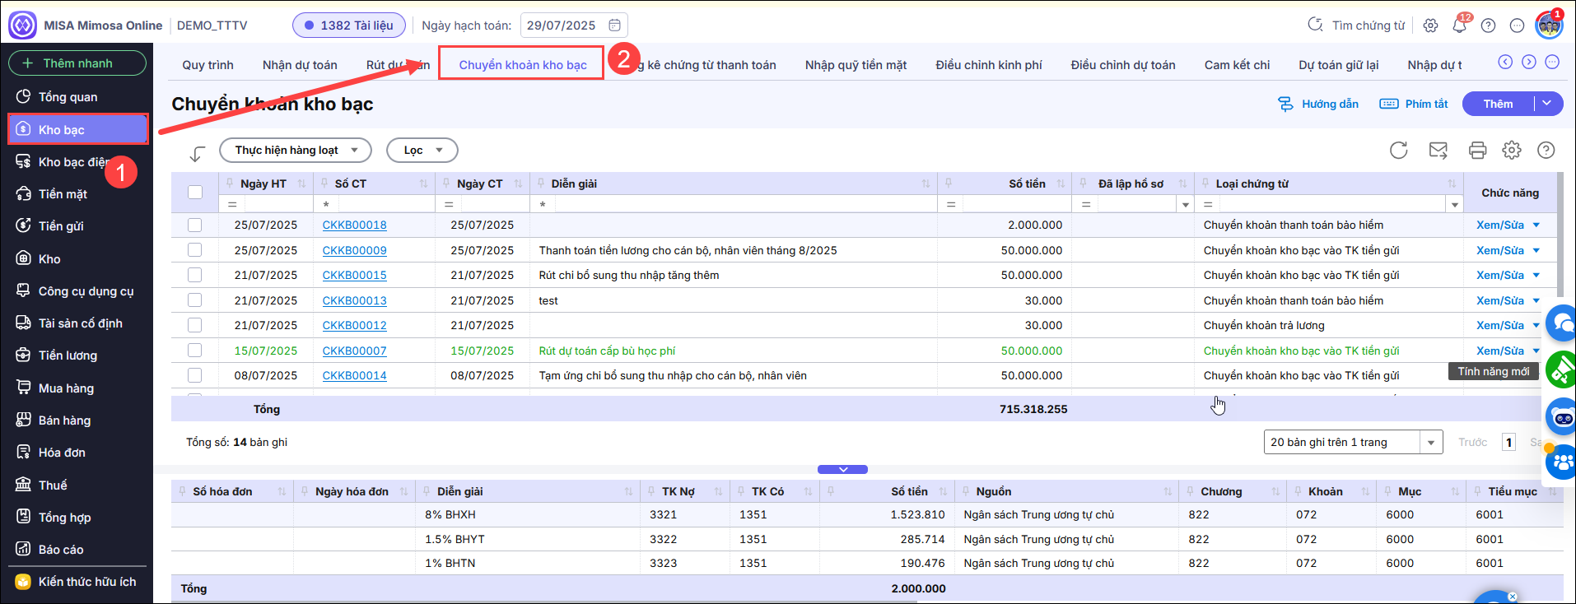Open table settings gear icon
The height and width of the screenshot is (604, 1576).
[1511, 151]
